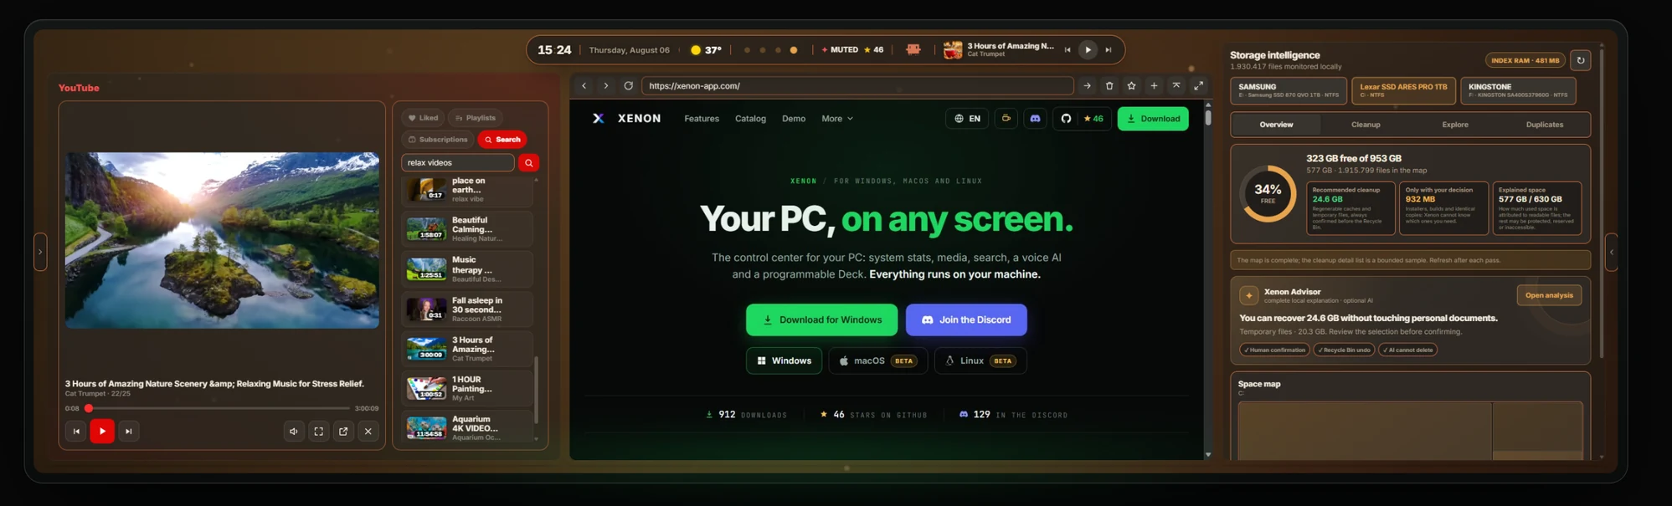Skip to previous track in top bar widget

(1068, 50)
